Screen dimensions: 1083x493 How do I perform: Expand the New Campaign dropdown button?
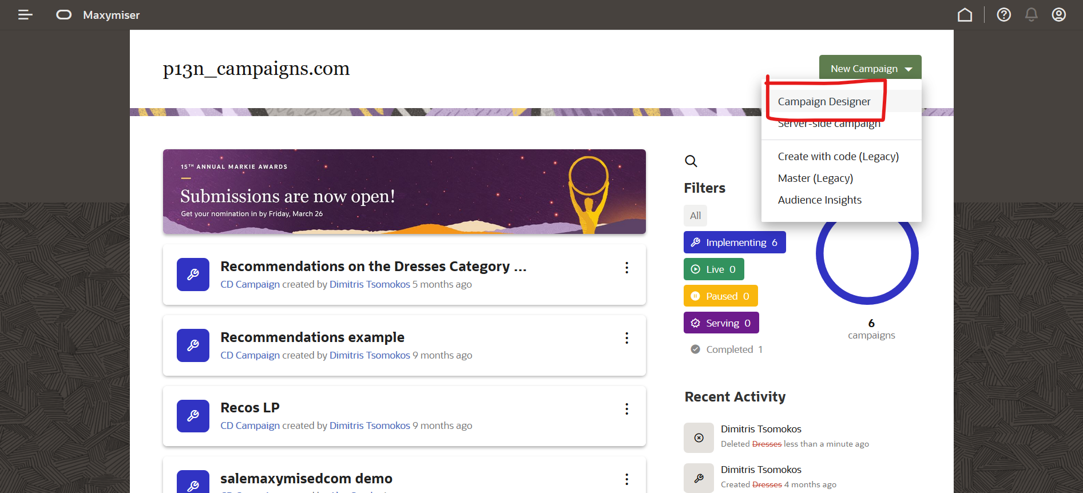[x=870, y=69]
